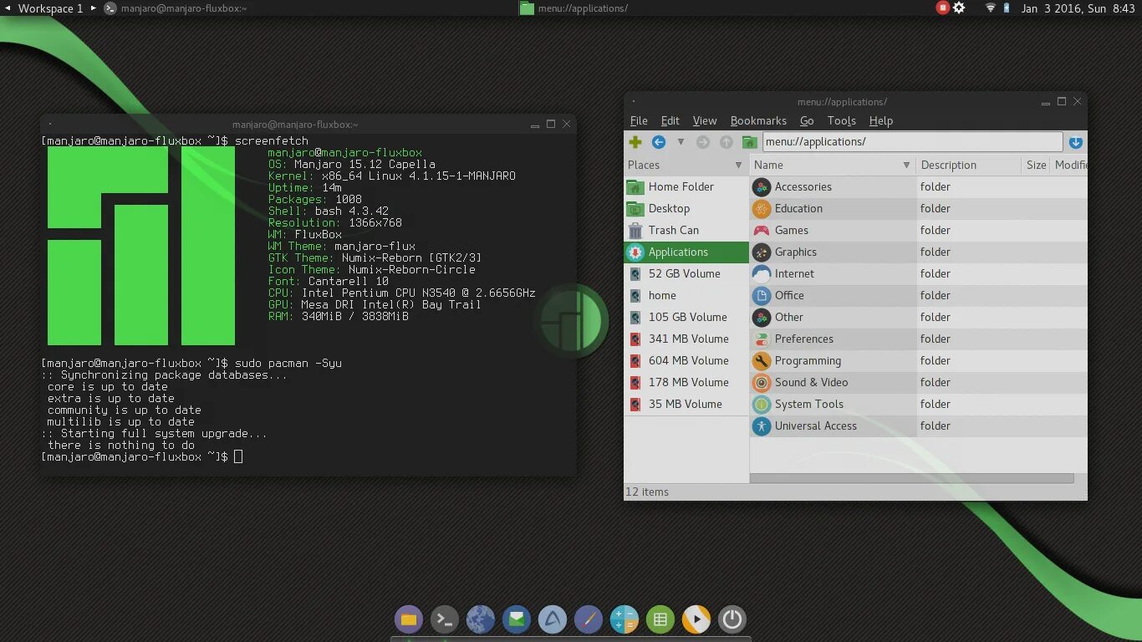Click the forward navigation arrow
This screenshot has width=1142, height=642.
(x=703, y=142)
